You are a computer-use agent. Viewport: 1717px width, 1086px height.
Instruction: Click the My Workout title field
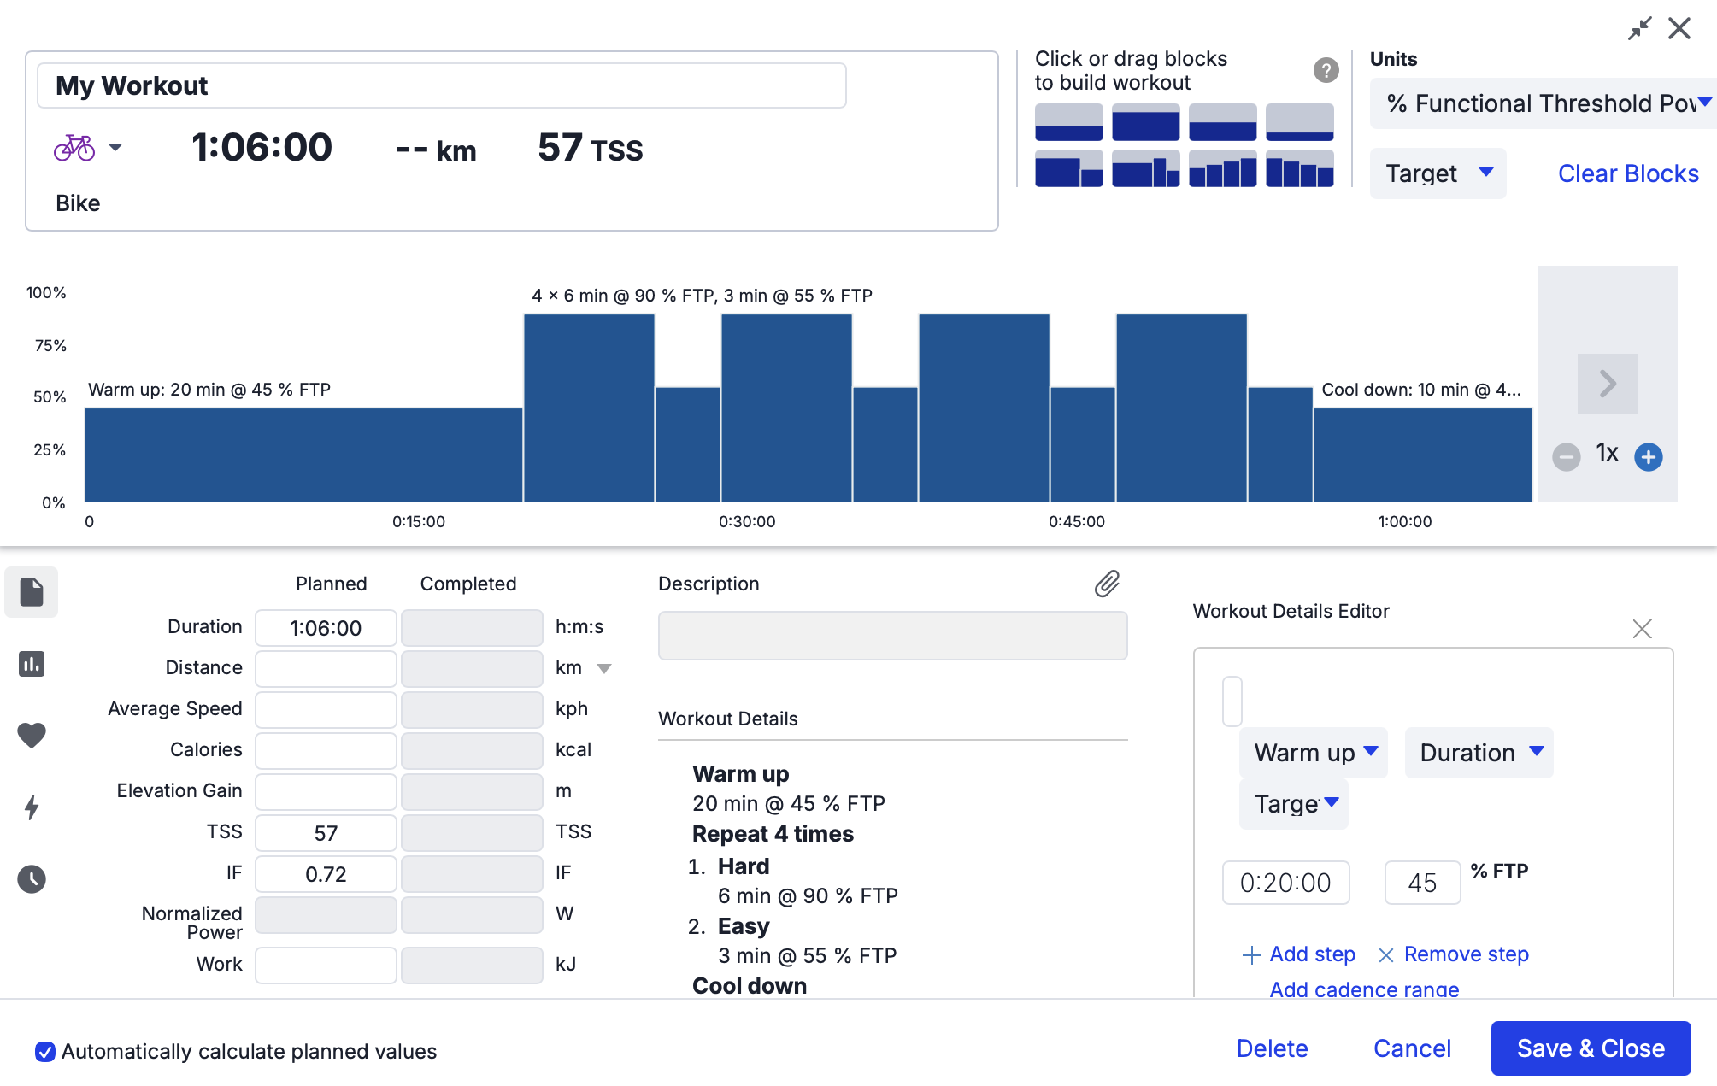pos(442,85)
